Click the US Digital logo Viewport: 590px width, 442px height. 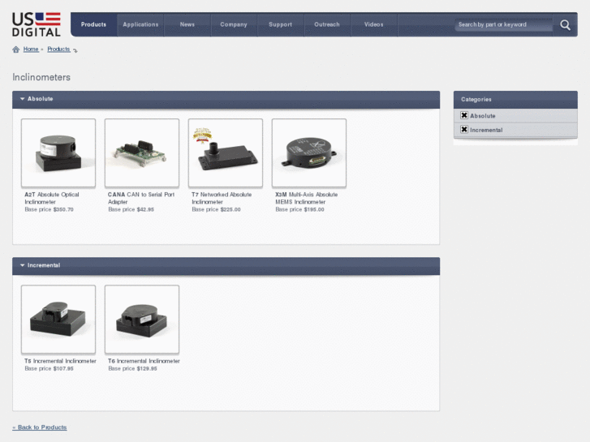click(37, 24)
